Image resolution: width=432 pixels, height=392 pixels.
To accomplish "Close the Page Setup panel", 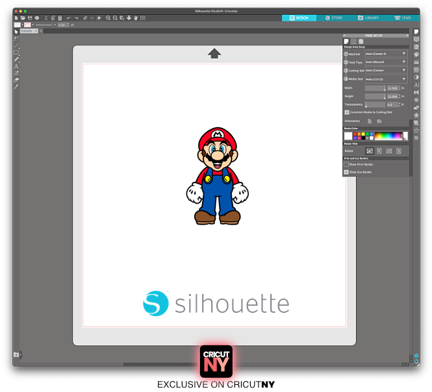I will pos(407,36).
